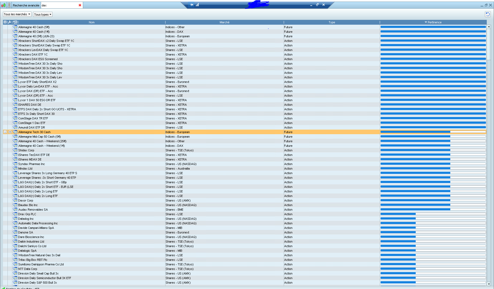
Task: Expand the Allemagne Tech 30 Cash row
Action: [x=10, y=132]
